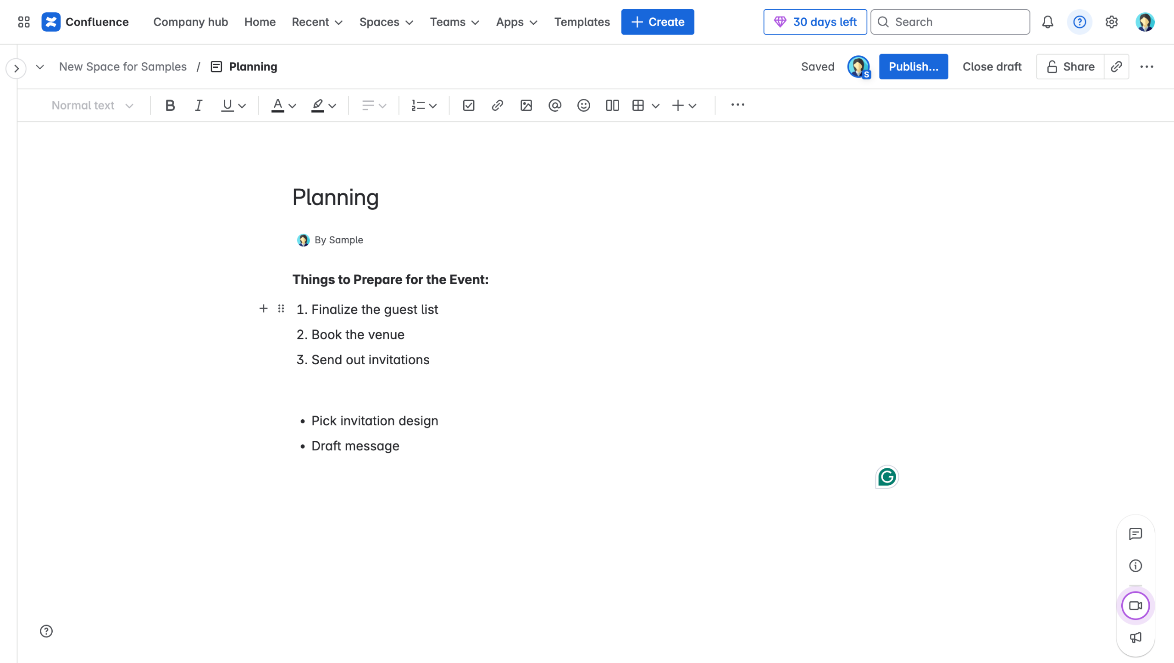The width and height of the screenshot is (1174, 663).
Task: Click Close draft
Action: tap(992, 67)
